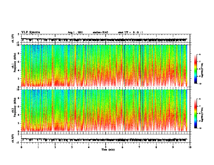This screenshot has width=214, height=165.
Task: Pick the ch.2 spectrogram color bar
Action: (x=196, y=114)
